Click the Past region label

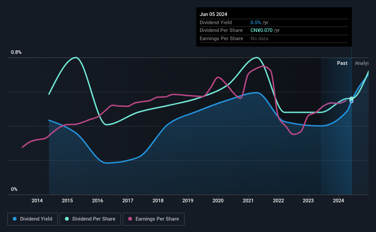pos(342,63)
